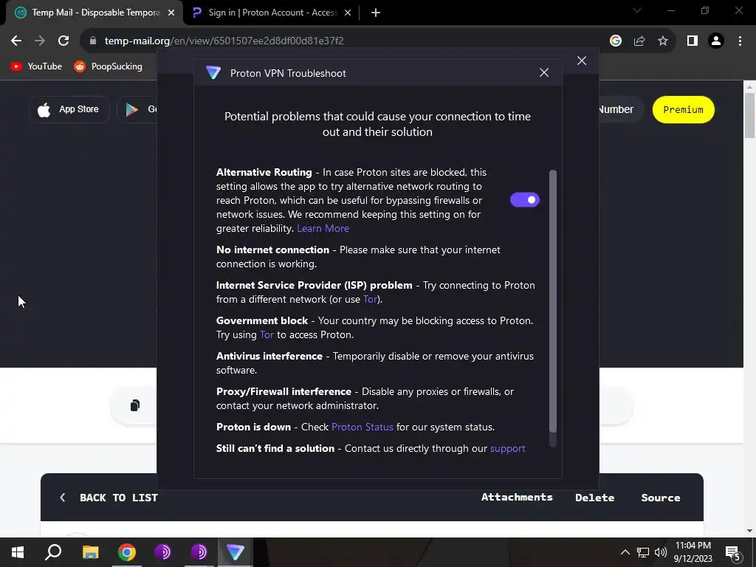Click the troubleshoot list scrollbar
756x567 pixels.
[552, 301]
